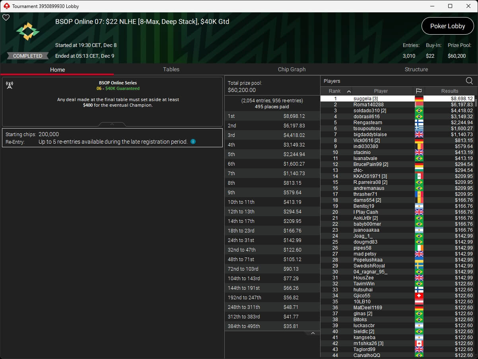Screen dimensions: 478x359
Task: Sort by the Results column header
Action: tap(449, 91)
